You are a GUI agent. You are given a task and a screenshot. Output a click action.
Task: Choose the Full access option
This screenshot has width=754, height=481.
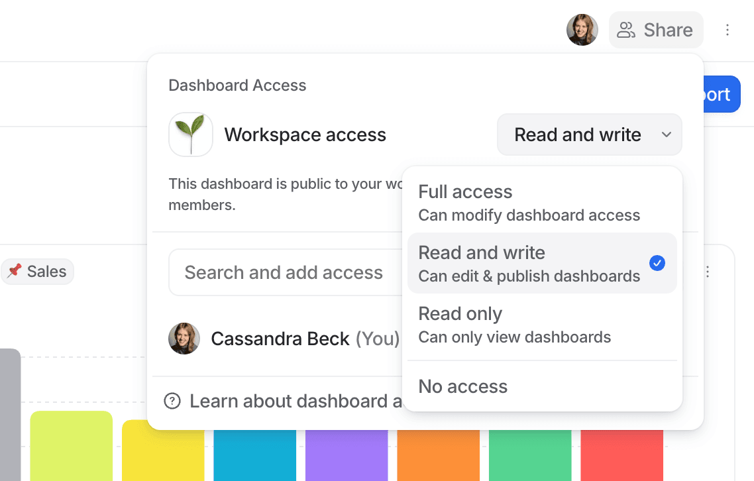pos(542,203)
